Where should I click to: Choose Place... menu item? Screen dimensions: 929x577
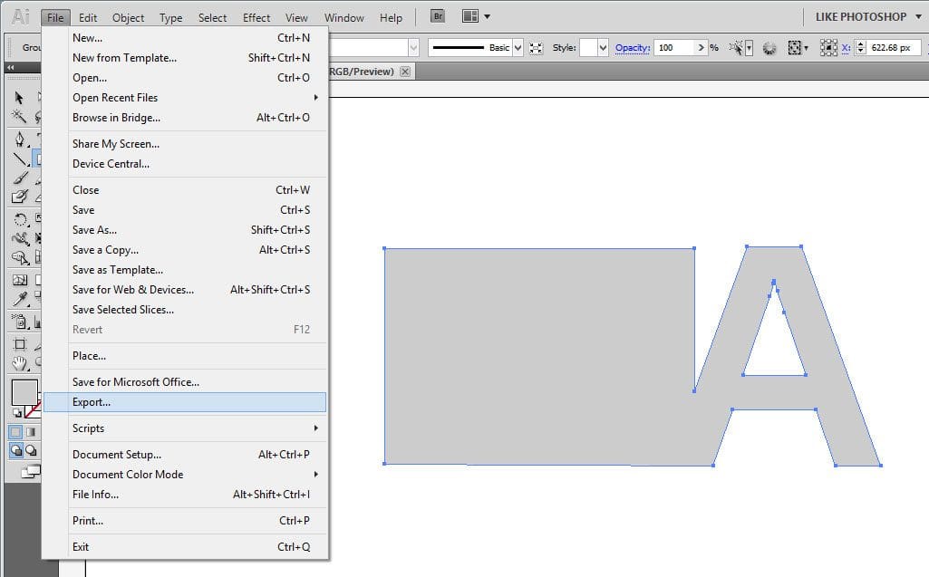pos(185,355)
